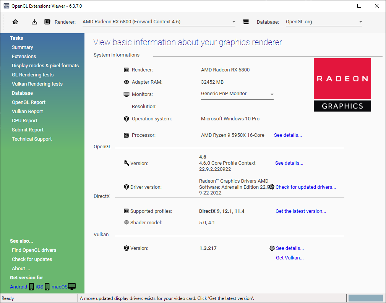Image resolution: width=386 pixels, height=303 pixels.
Task: Click Check for updated drivers link
Action: point(306,187)
